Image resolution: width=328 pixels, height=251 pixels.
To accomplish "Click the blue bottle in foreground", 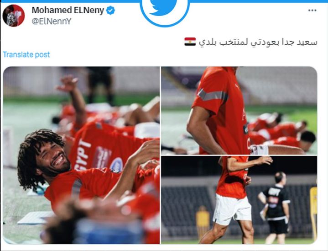I will (109, 231).
